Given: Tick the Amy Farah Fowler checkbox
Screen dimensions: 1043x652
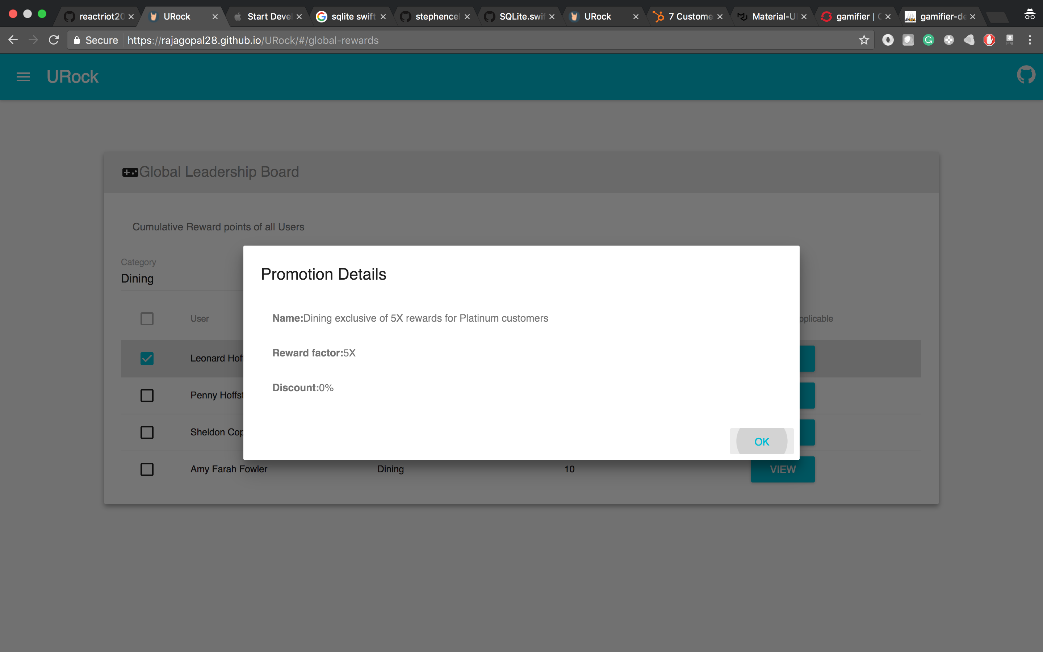Looking at the screenshot, I should [147, 469].
